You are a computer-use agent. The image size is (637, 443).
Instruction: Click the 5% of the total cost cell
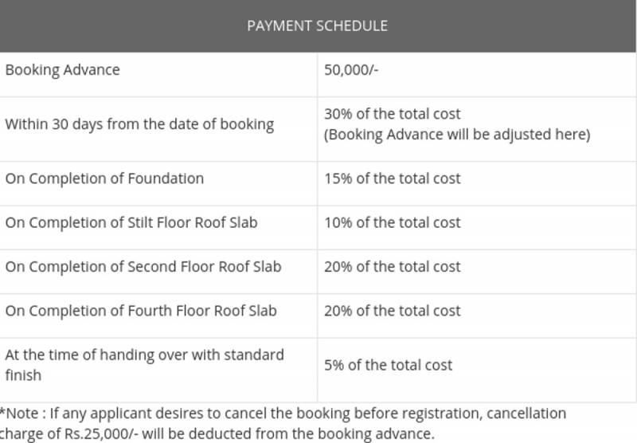click(388, 365)
